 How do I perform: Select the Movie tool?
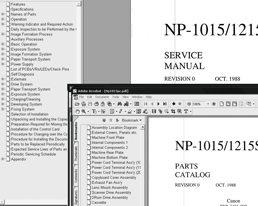154,111
